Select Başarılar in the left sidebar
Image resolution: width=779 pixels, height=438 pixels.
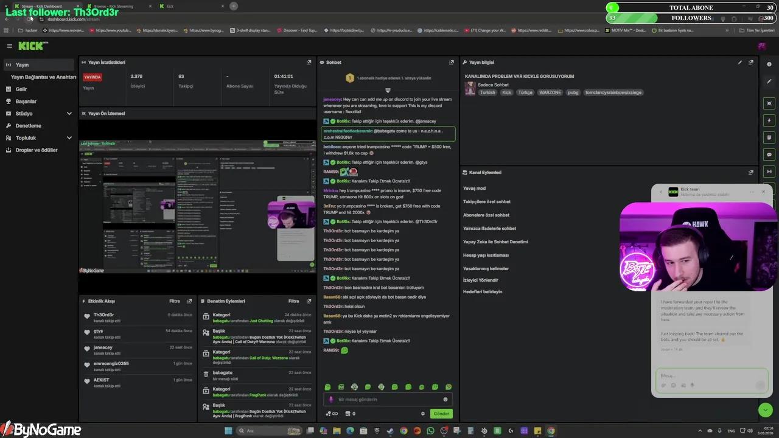click(26, 101)
